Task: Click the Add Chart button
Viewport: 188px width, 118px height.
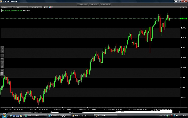Action: pyautogui.click(x=82, y=4)
